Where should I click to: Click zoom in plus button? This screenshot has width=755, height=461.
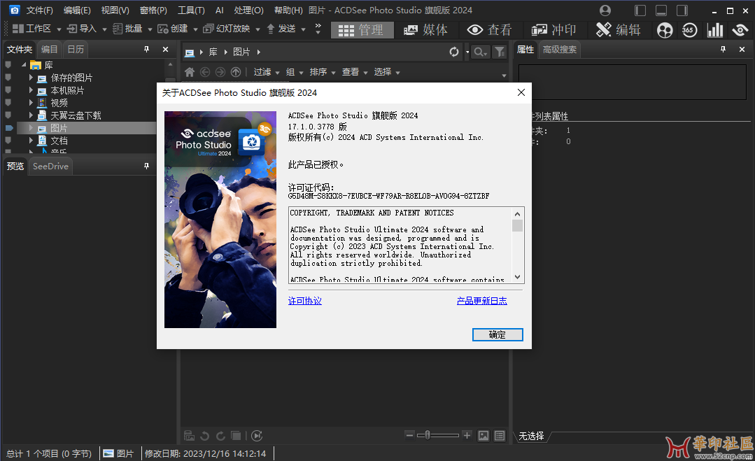(x=467, y=436)
